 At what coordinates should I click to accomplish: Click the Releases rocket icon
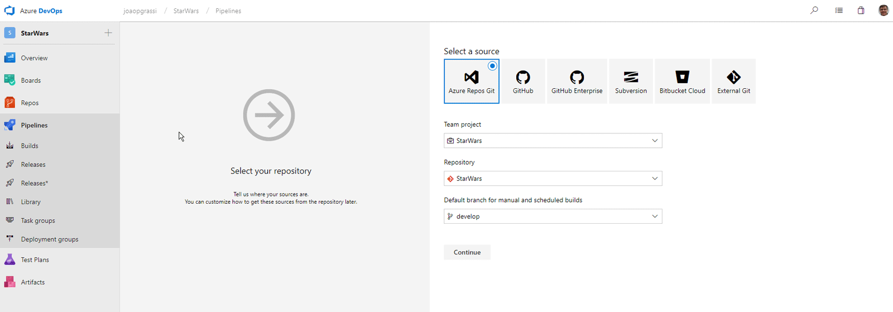tap(9, 164)
